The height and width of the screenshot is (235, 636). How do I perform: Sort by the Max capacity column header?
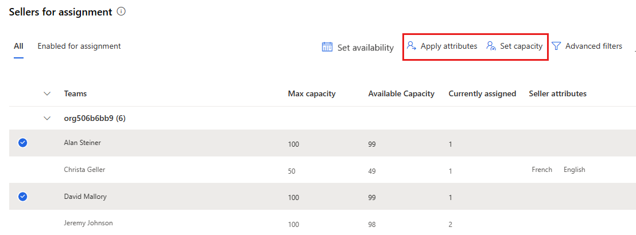pos(312,93)
